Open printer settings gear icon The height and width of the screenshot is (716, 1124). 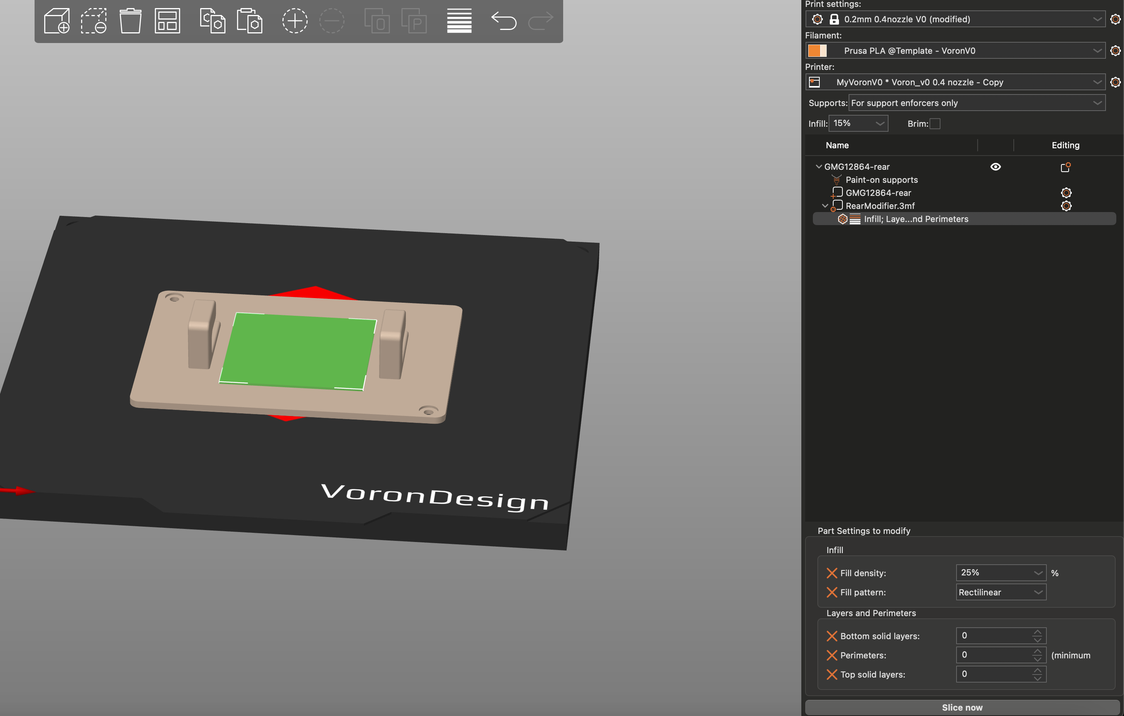pos(1115,82)
